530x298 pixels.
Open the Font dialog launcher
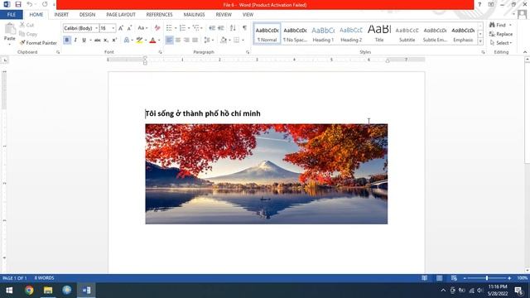pos(160,52)
